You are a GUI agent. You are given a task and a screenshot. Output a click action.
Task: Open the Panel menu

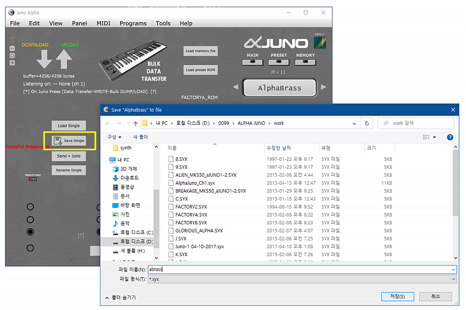(x=80, y=23)
